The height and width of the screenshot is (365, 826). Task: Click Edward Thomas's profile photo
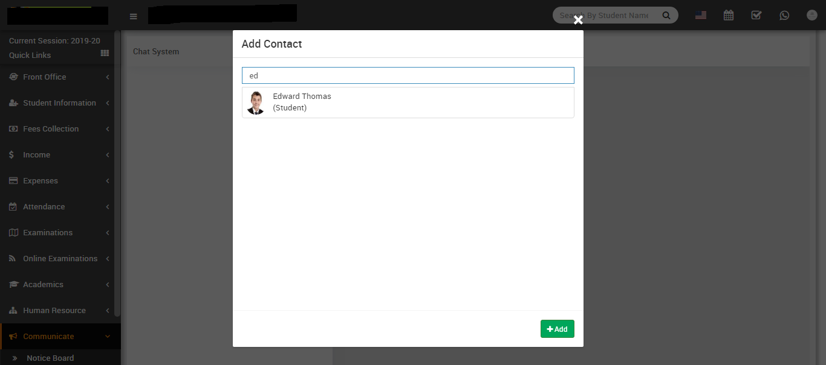tap(256, 103)
